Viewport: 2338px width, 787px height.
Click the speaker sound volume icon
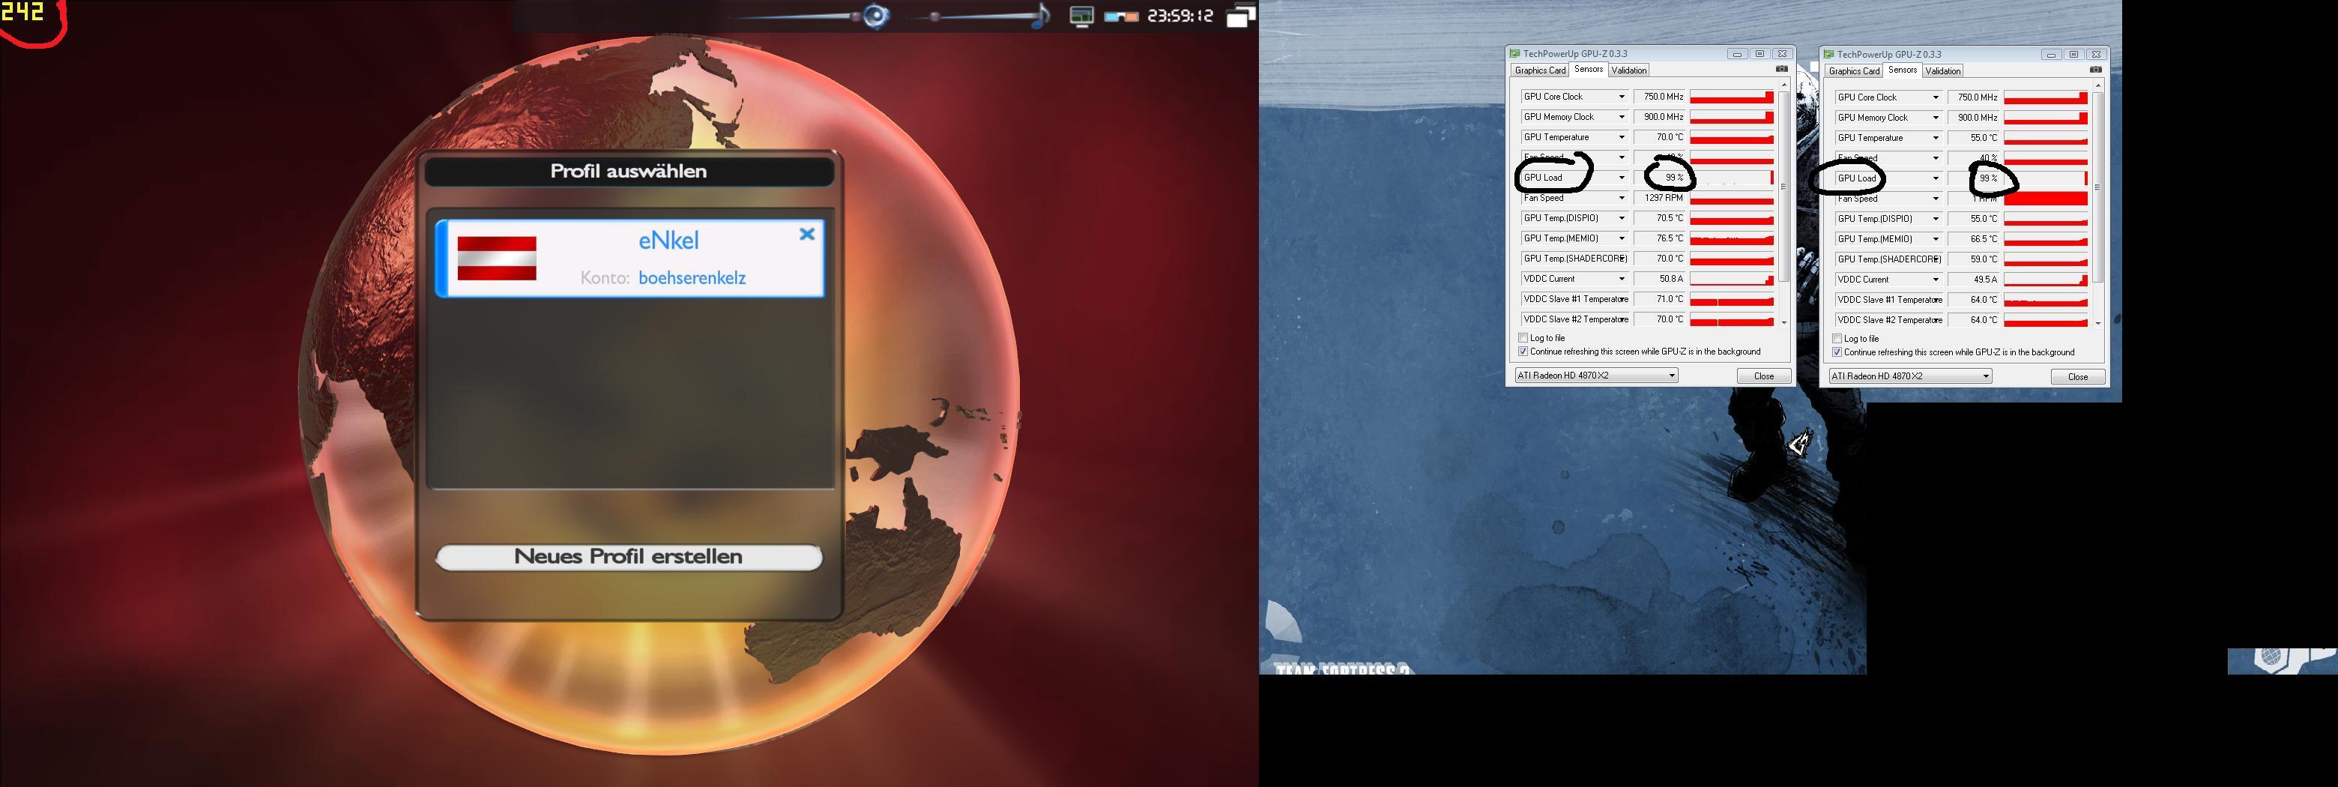tap(876, 16)
